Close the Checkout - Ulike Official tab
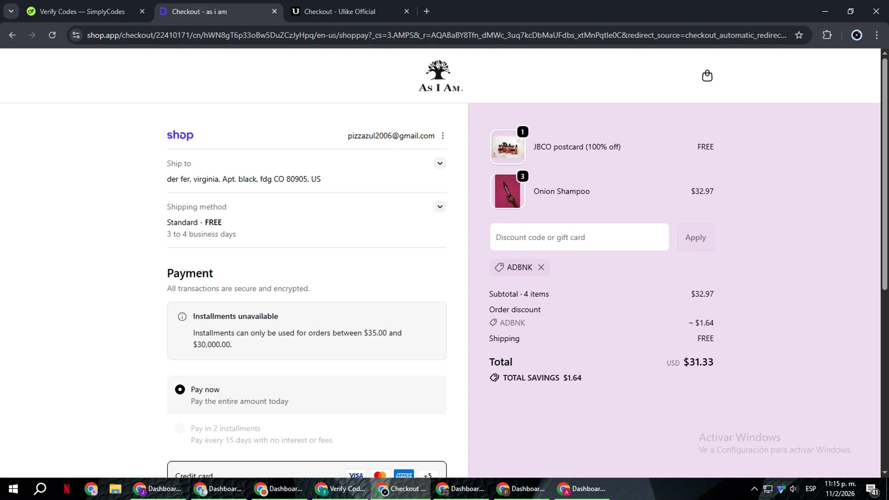The image size is (889, 500). point(407,11)
